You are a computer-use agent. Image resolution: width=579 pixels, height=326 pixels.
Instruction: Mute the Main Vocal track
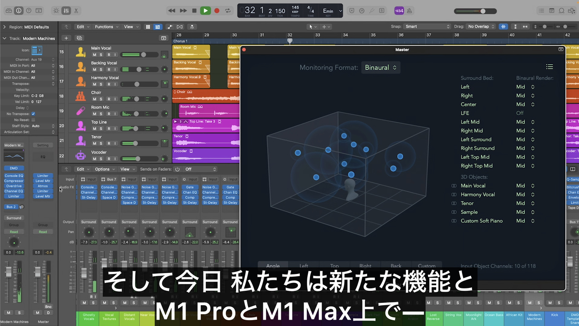click(x=95, y=55)
